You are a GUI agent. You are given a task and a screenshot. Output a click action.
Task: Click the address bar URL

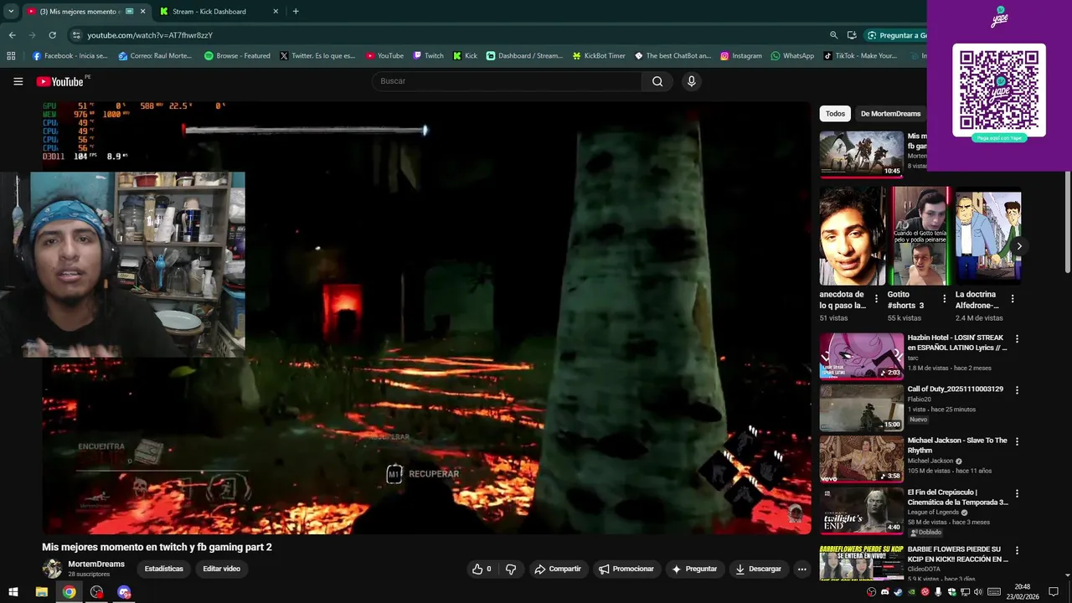click(x=150, y=35)
